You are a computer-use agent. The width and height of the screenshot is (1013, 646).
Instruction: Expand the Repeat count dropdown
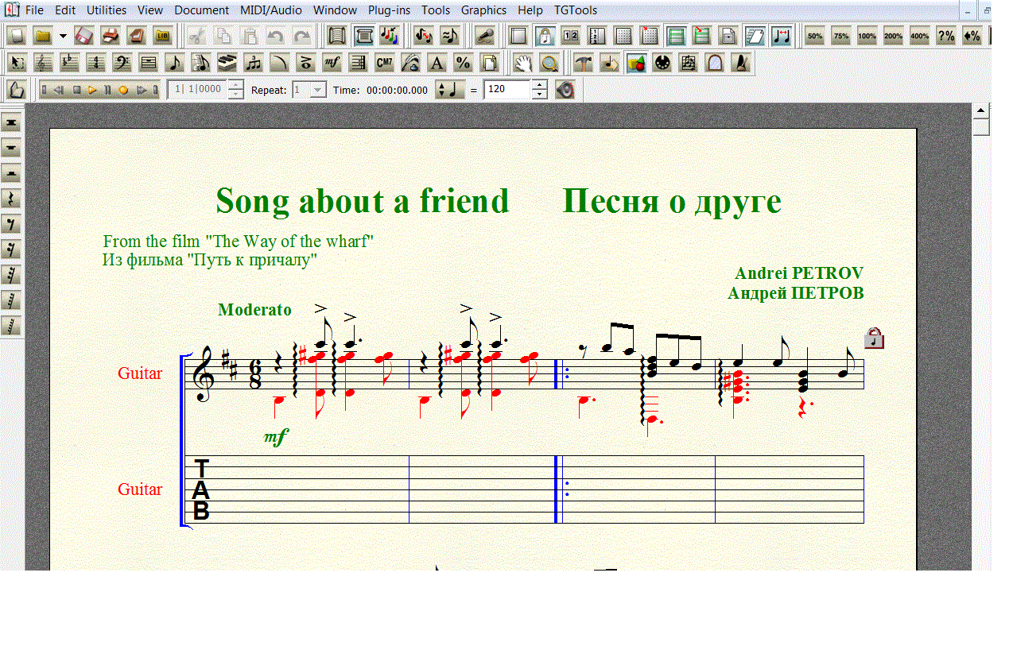tap(318, 90)
